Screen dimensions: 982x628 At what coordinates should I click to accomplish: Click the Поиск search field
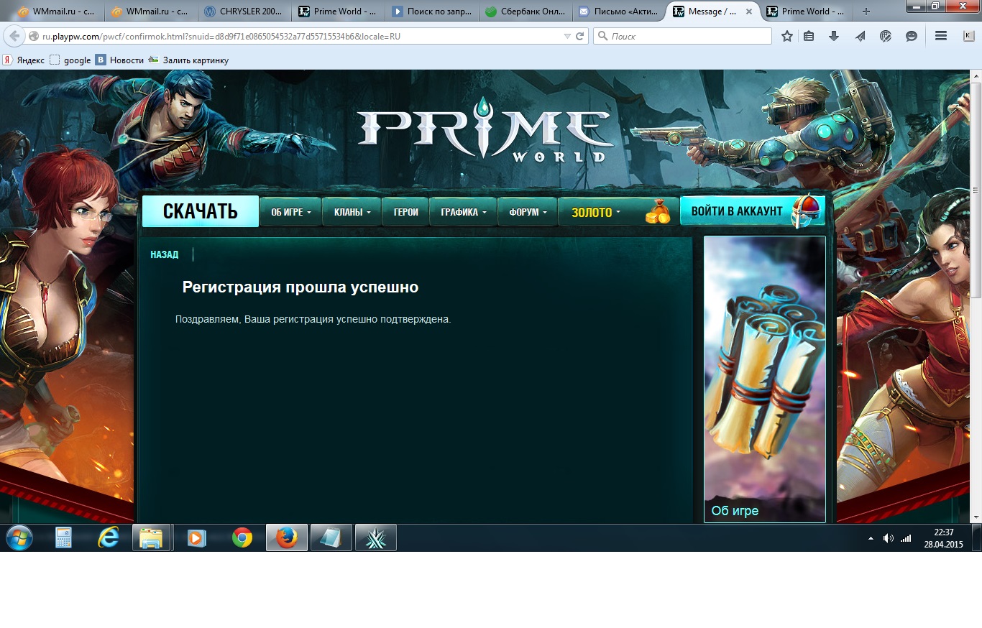(x=683, y=36)
